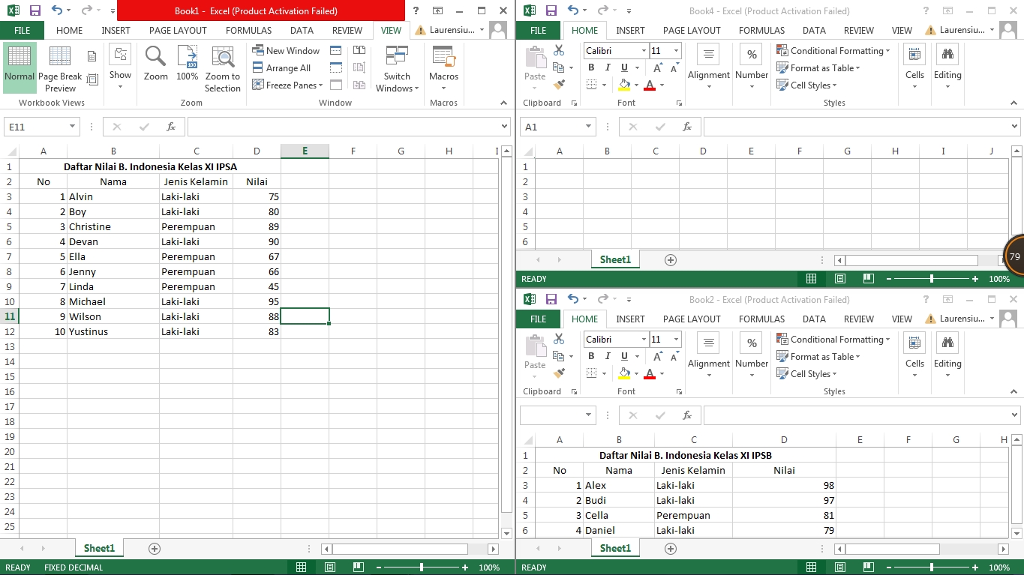Open the INSERT tab in Book2
The height and width of the screenshot is (575, 1024).
(x=630, y=319)
